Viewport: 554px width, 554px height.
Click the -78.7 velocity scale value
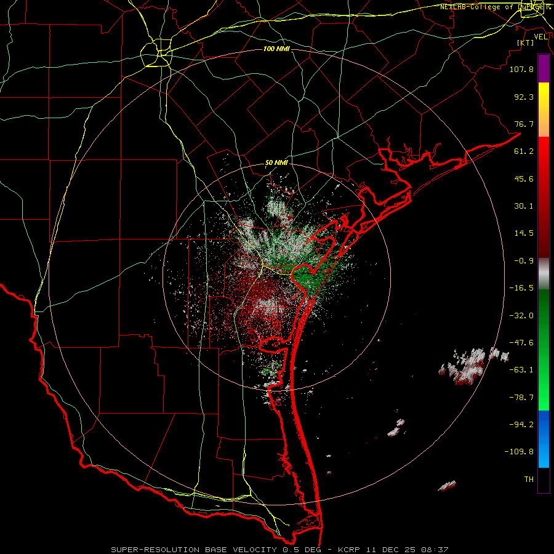pyautogui.click(x=521, y=398)
